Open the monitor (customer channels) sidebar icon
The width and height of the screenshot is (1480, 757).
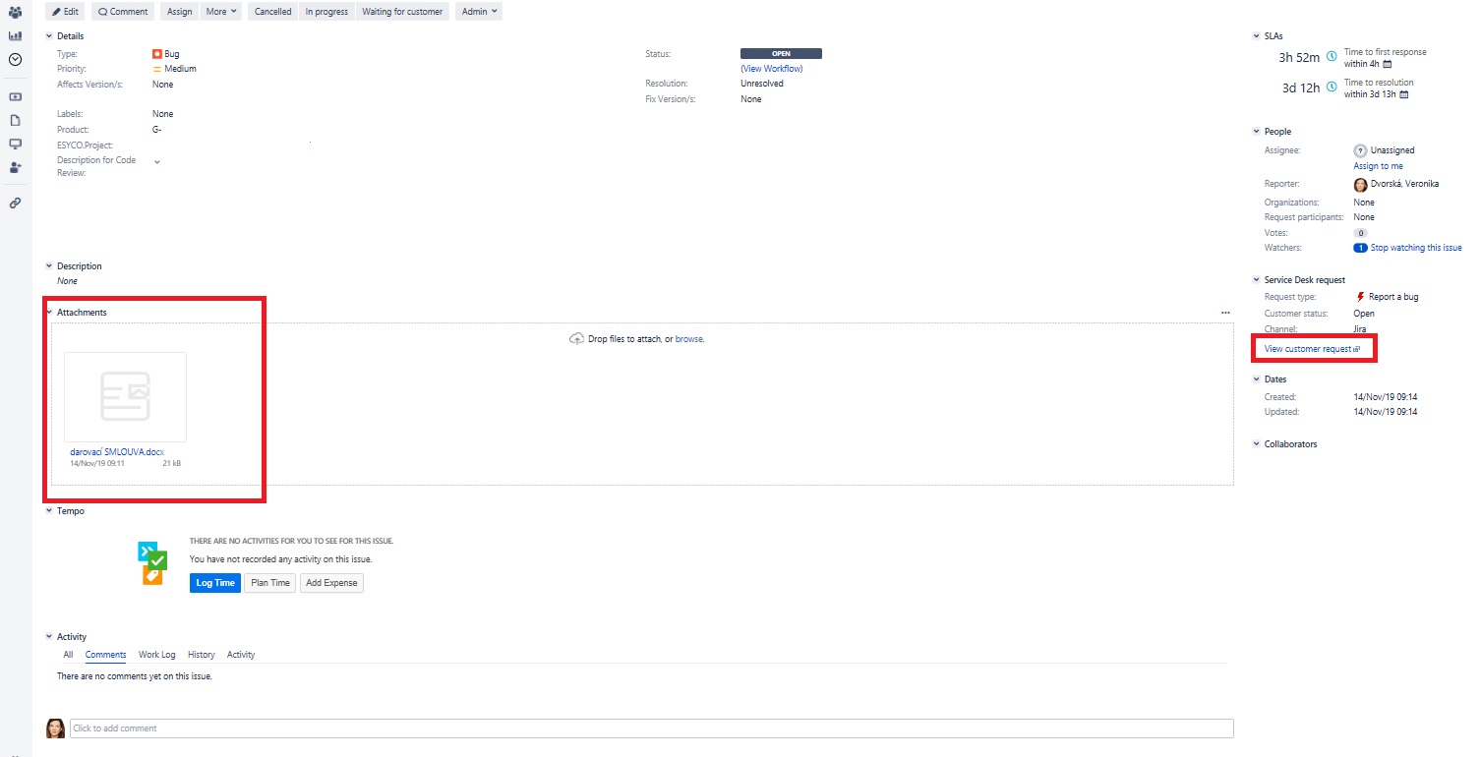15,144
